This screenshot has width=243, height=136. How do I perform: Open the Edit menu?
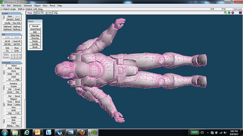point(9,5)
